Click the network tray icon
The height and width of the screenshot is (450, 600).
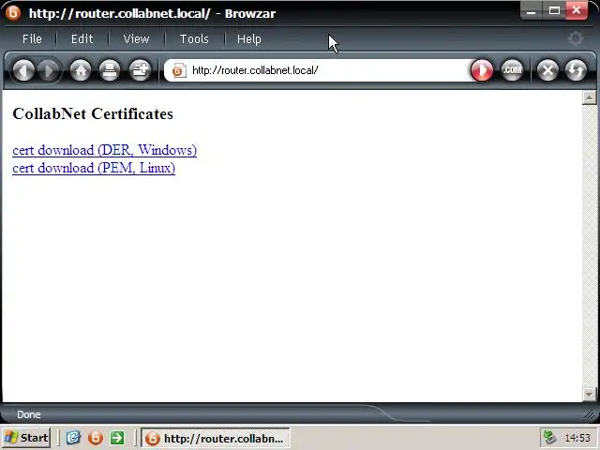[549, 438]
